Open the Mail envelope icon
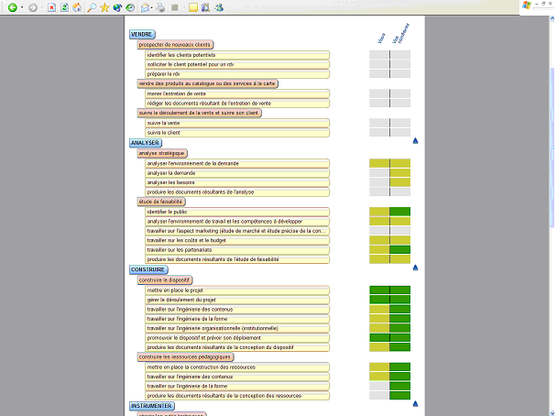Image resolution: width=557 pixels, height=416 pixels. point(145,7)
